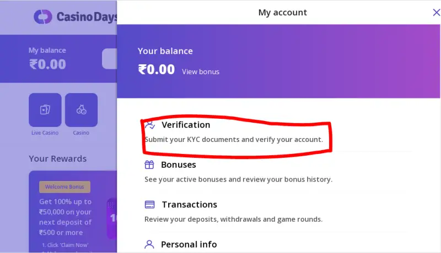The width and height of the screenshot is (441, 253).
Task: Select the Bonuses menu entry
Action: click(178, 164)
